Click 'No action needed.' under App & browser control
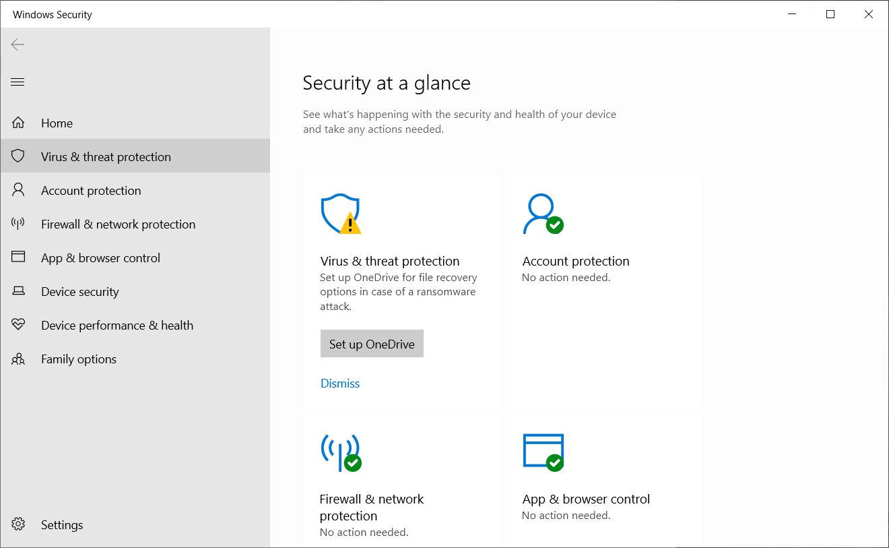The height and width of the screenshot is (548, 889). (x=566, y=515)
